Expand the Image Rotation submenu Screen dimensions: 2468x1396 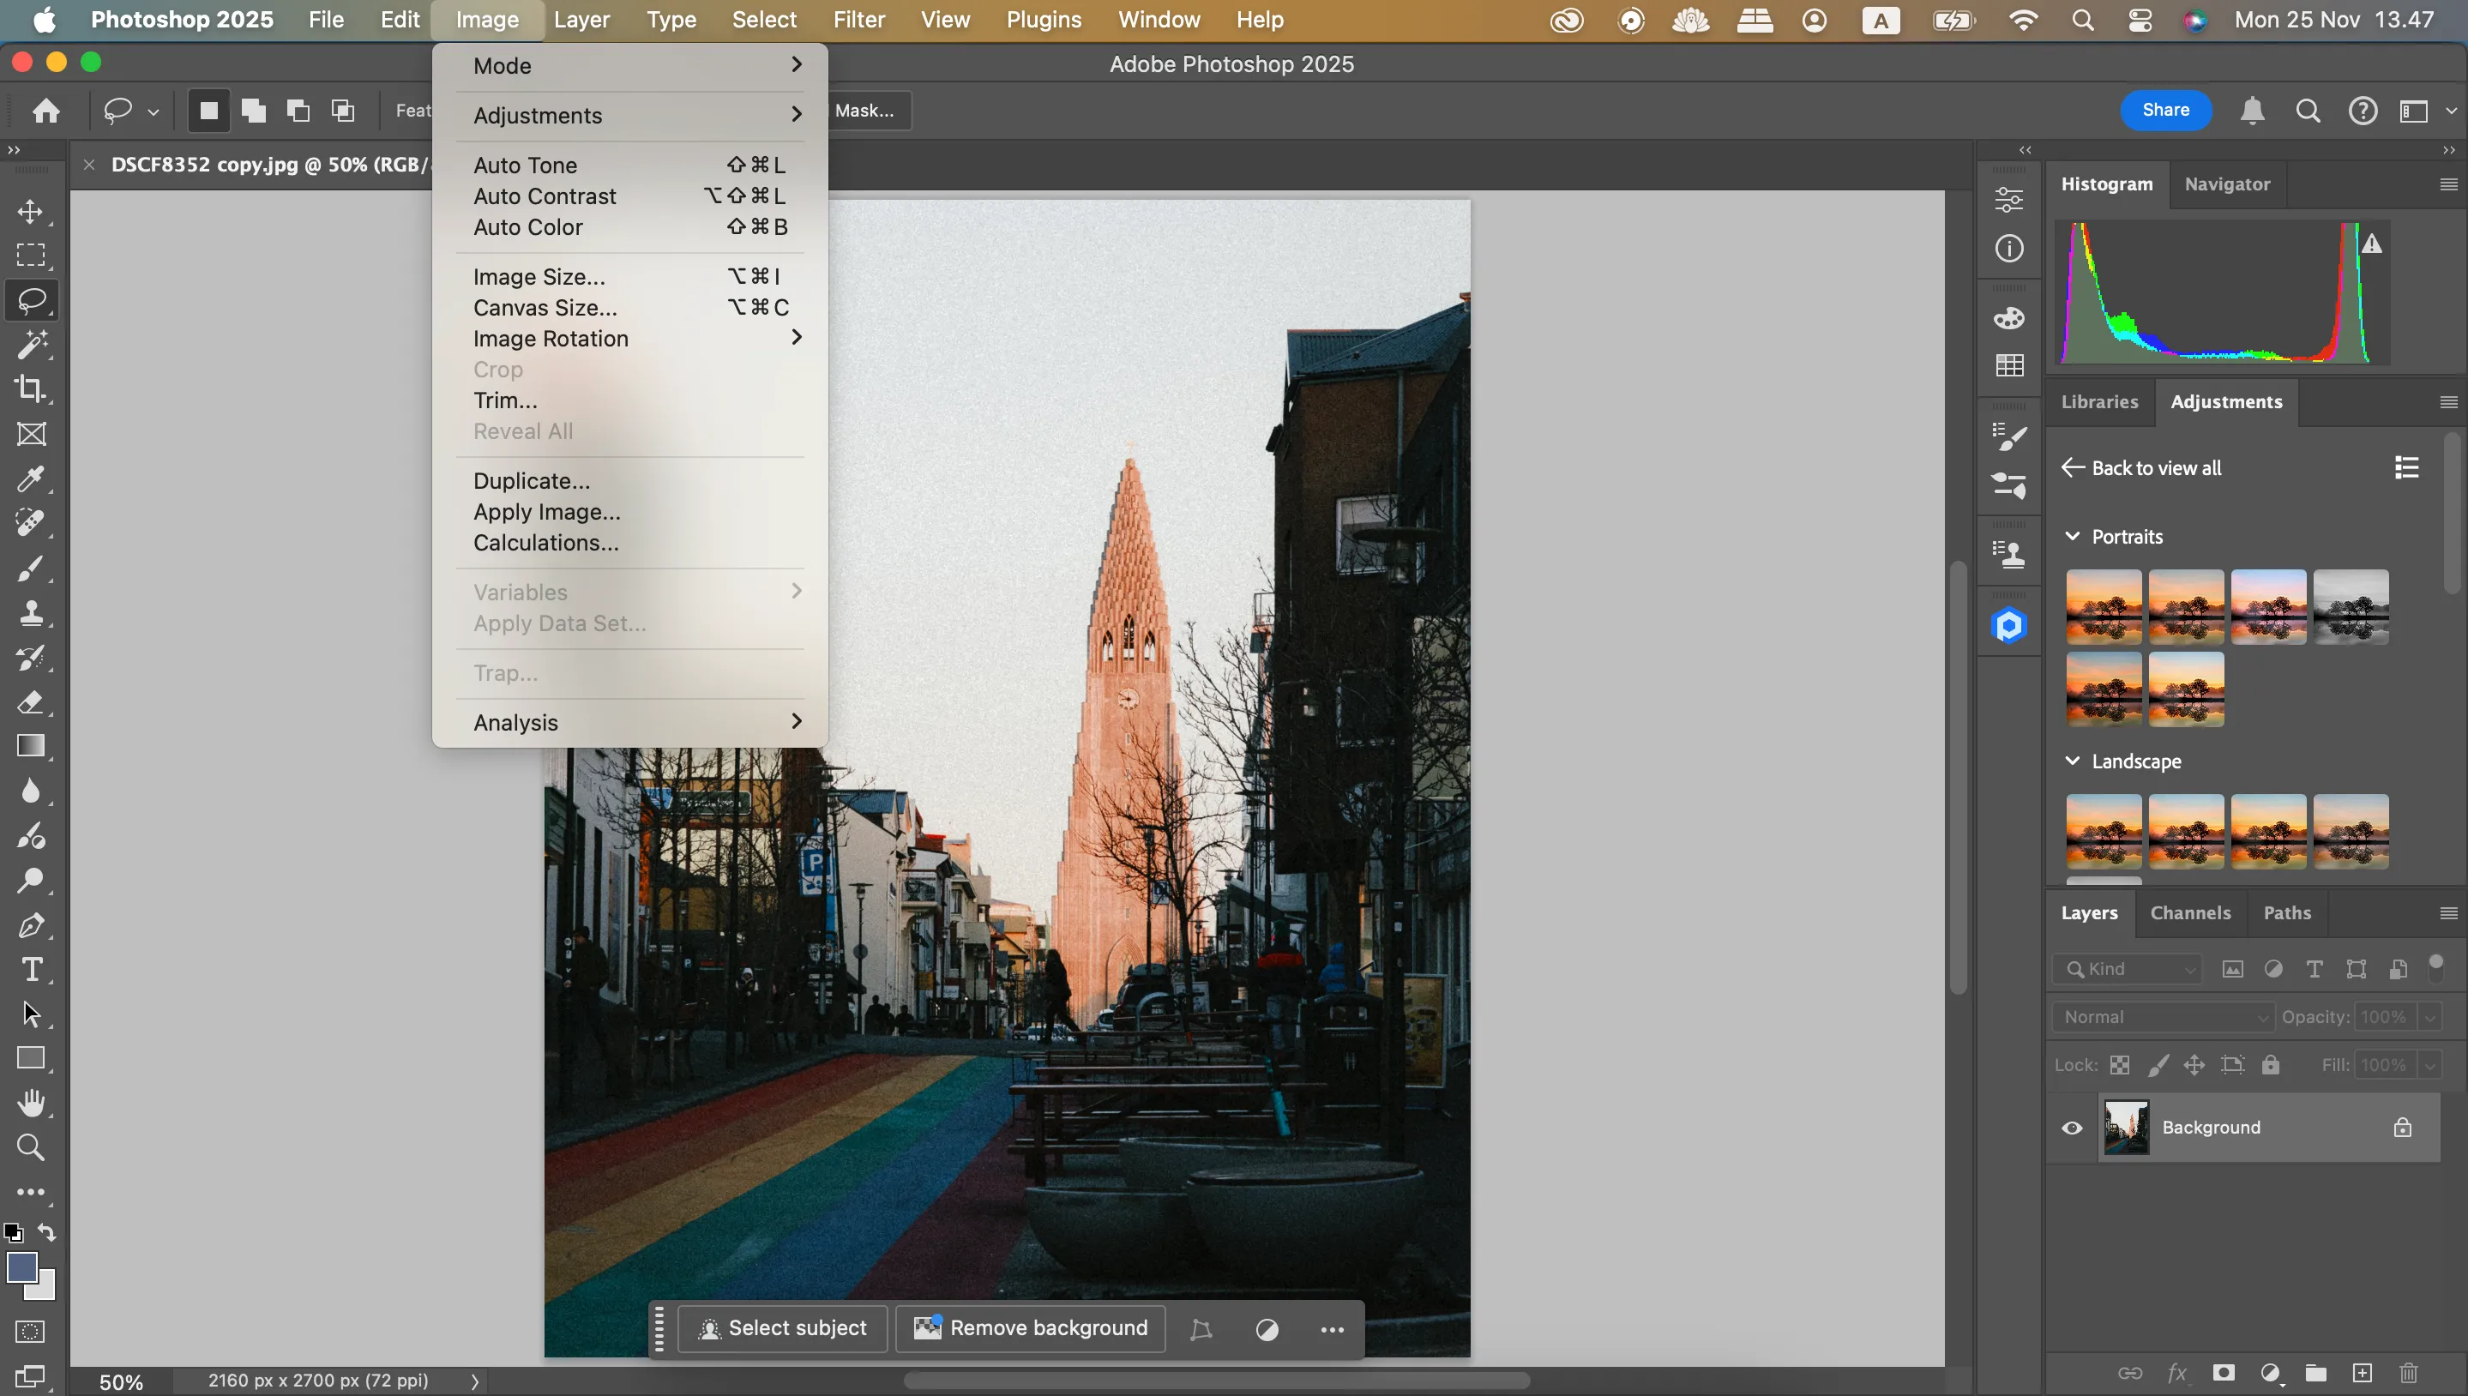tap(551, 338)
